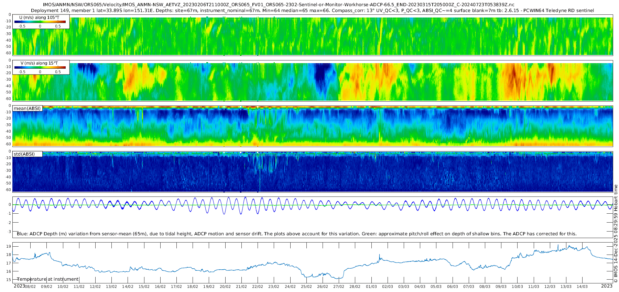Viewport: 619px width, 292px height.
Task: Click the blue ADCP depth variation caption
Action: [296, 234]
